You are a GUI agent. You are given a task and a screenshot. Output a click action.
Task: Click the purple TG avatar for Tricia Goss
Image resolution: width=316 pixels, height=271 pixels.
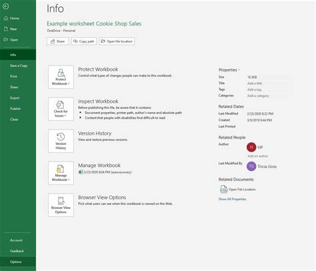tap(251, 166)
